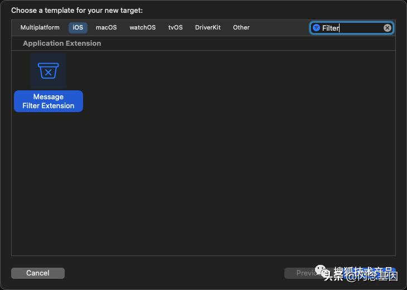Click the Cancel button
407x290 pixels.
coord(38,273)
